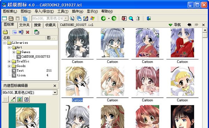Click the blue book help toolbar icon
Viewport: 209px width, 128px height.
tap(149, 18)
